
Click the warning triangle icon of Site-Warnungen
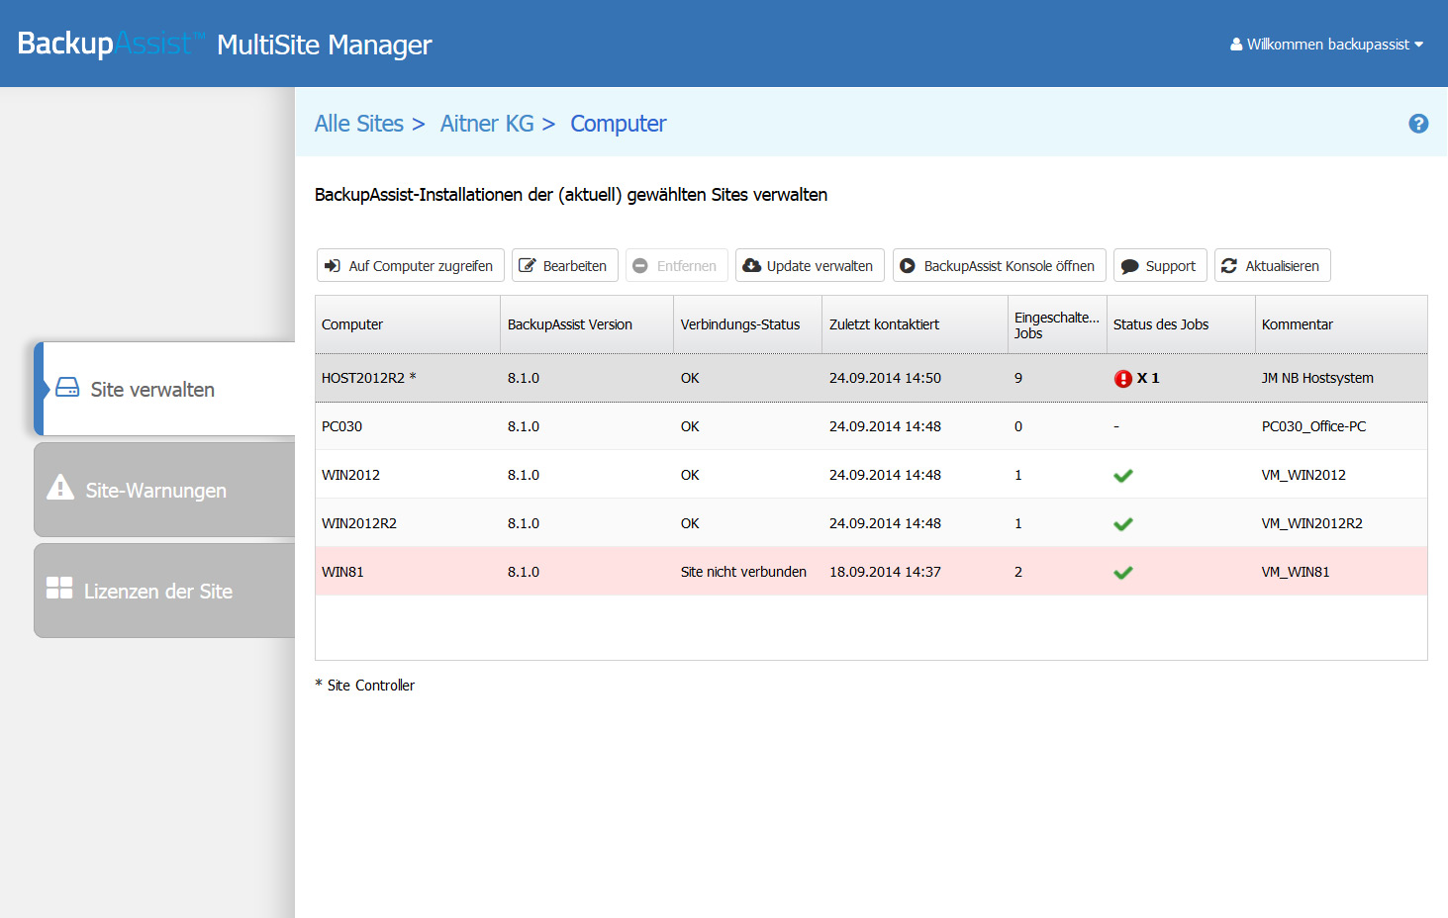click(60, 487)
